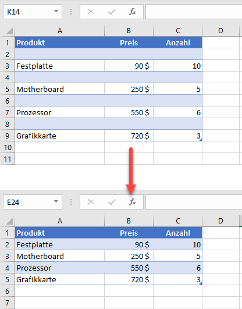Select row 10 header in the K14 sheet
This screenshot has width=242, height=309.
pos(8,147)
